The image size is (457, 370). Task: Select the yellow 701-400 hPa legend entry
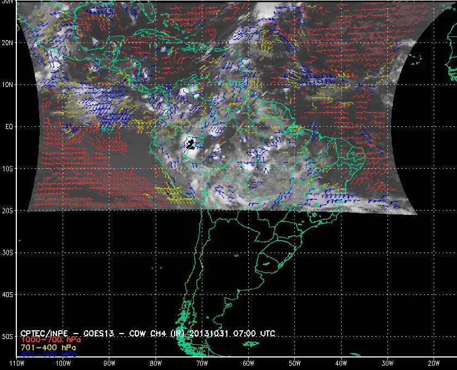tap(48, 348)
